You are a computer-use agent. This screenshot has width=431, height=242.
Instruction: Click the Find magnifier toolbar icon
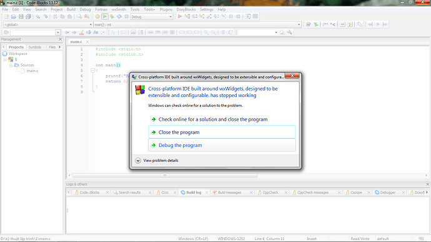79,16
